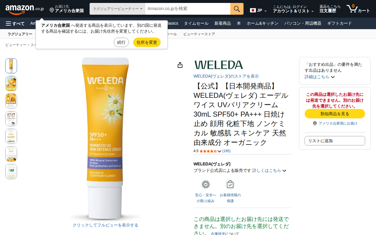Expand the star rating popover arrow
This screenshot has width=376, height=235.
(x=219, y=151)
